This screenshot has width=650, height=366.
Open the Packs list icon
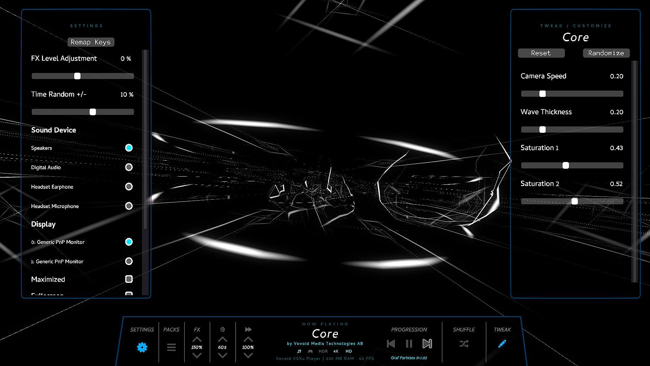pos(171,347)
